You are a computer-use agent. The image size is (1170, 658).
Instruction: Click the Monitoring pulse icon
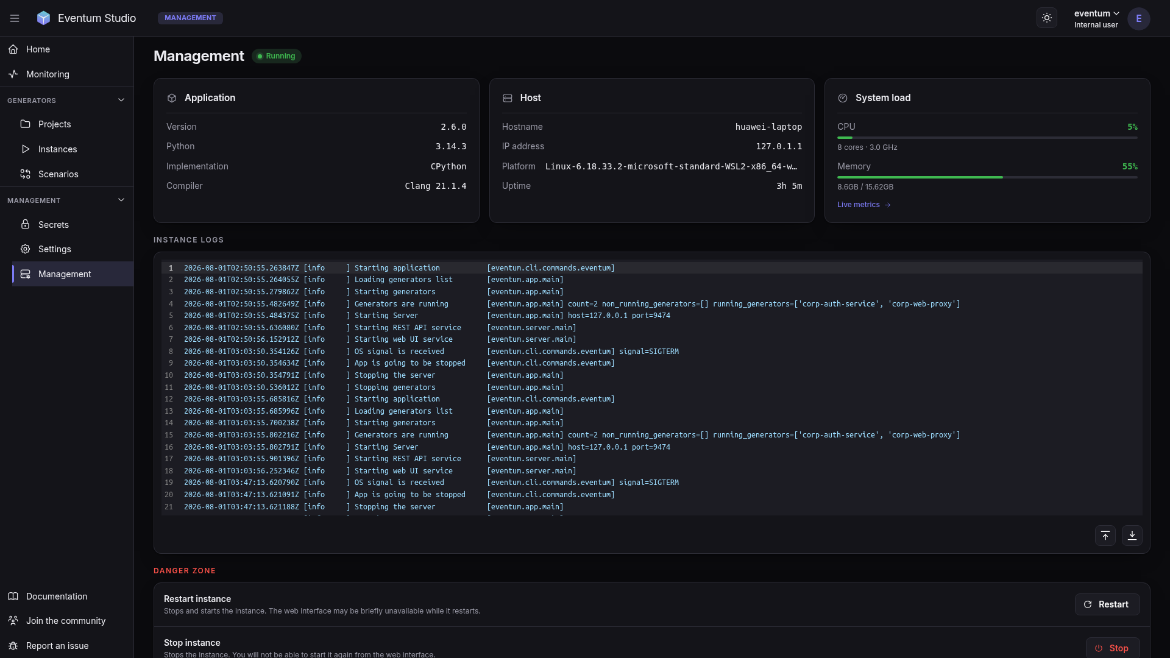click(x=13, y=74)
